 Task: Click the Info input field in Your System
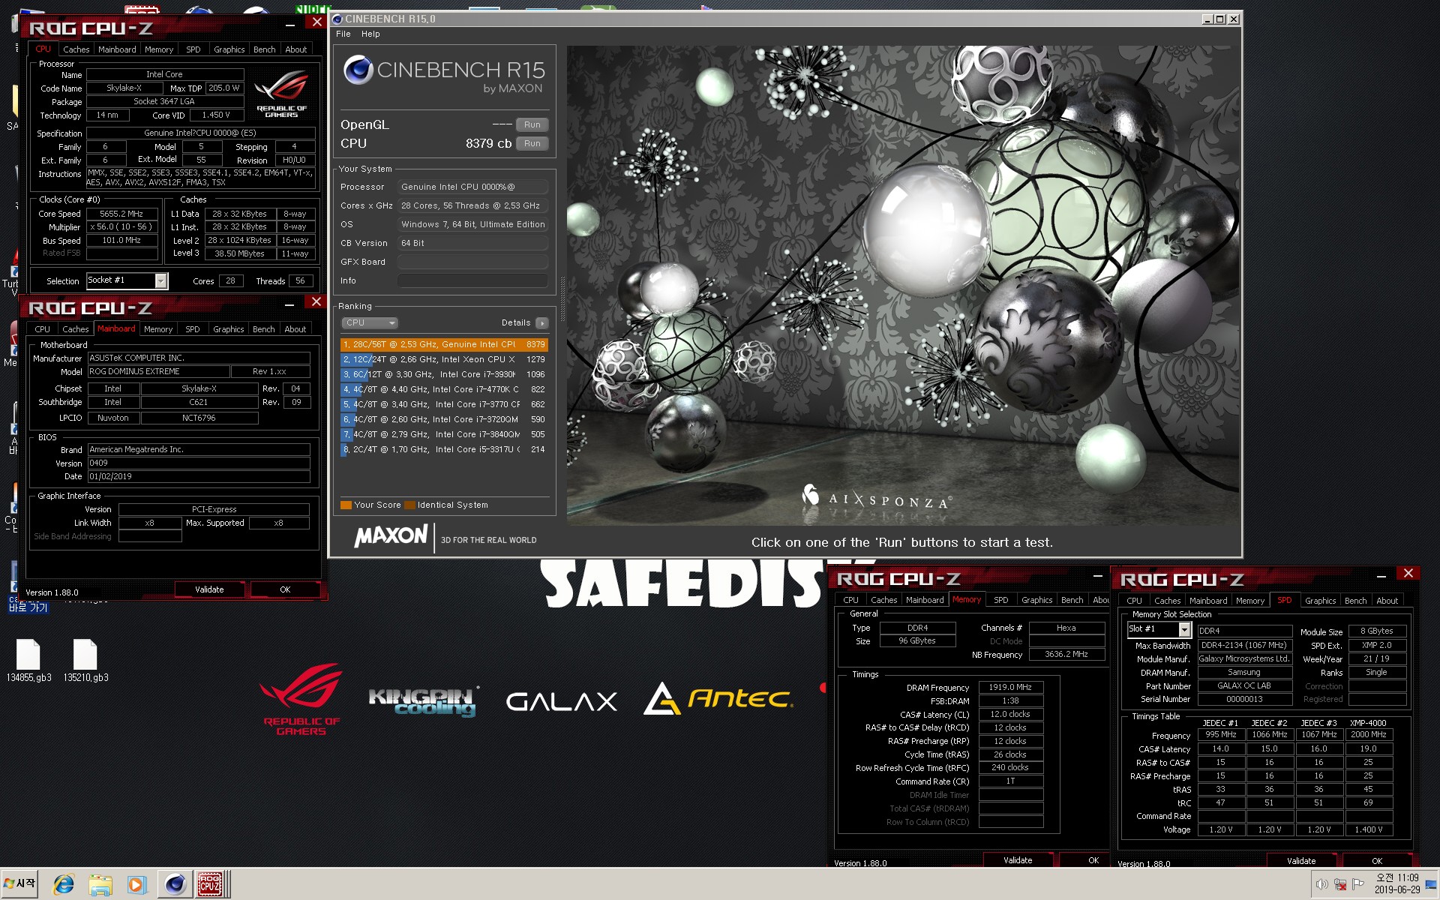tap(472, 280)
